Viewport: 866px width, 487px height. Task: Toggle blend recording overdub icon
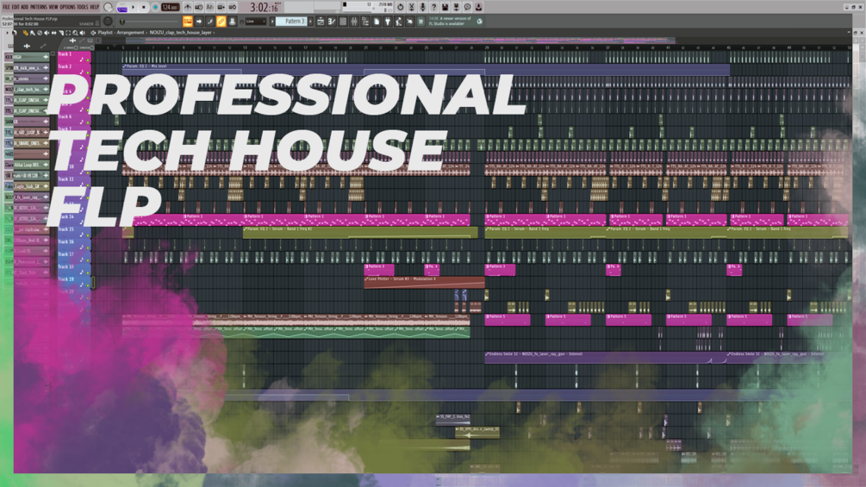point(221,7)
